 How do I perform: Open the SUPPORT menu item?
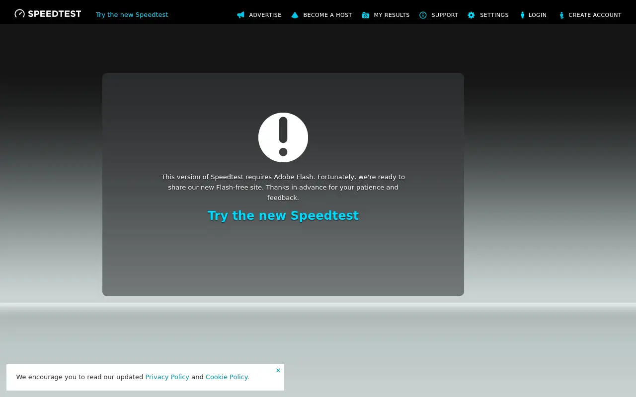click(445, 15)
